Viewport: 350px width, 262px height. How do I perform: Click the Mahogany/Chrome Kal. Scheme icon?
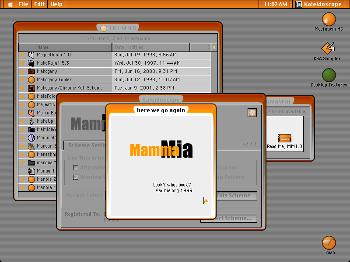pos(31,88)
